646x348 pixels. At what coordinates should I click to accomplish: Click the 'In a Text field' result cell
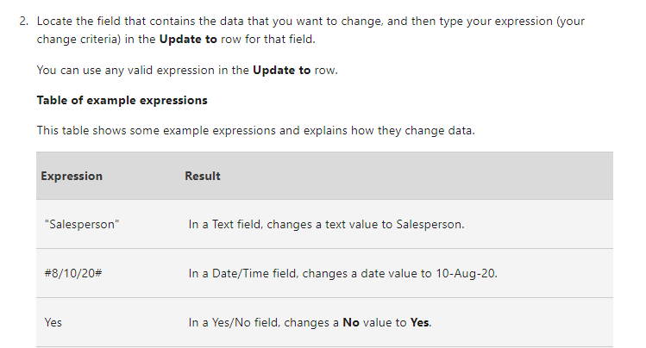tap(326, 224)
